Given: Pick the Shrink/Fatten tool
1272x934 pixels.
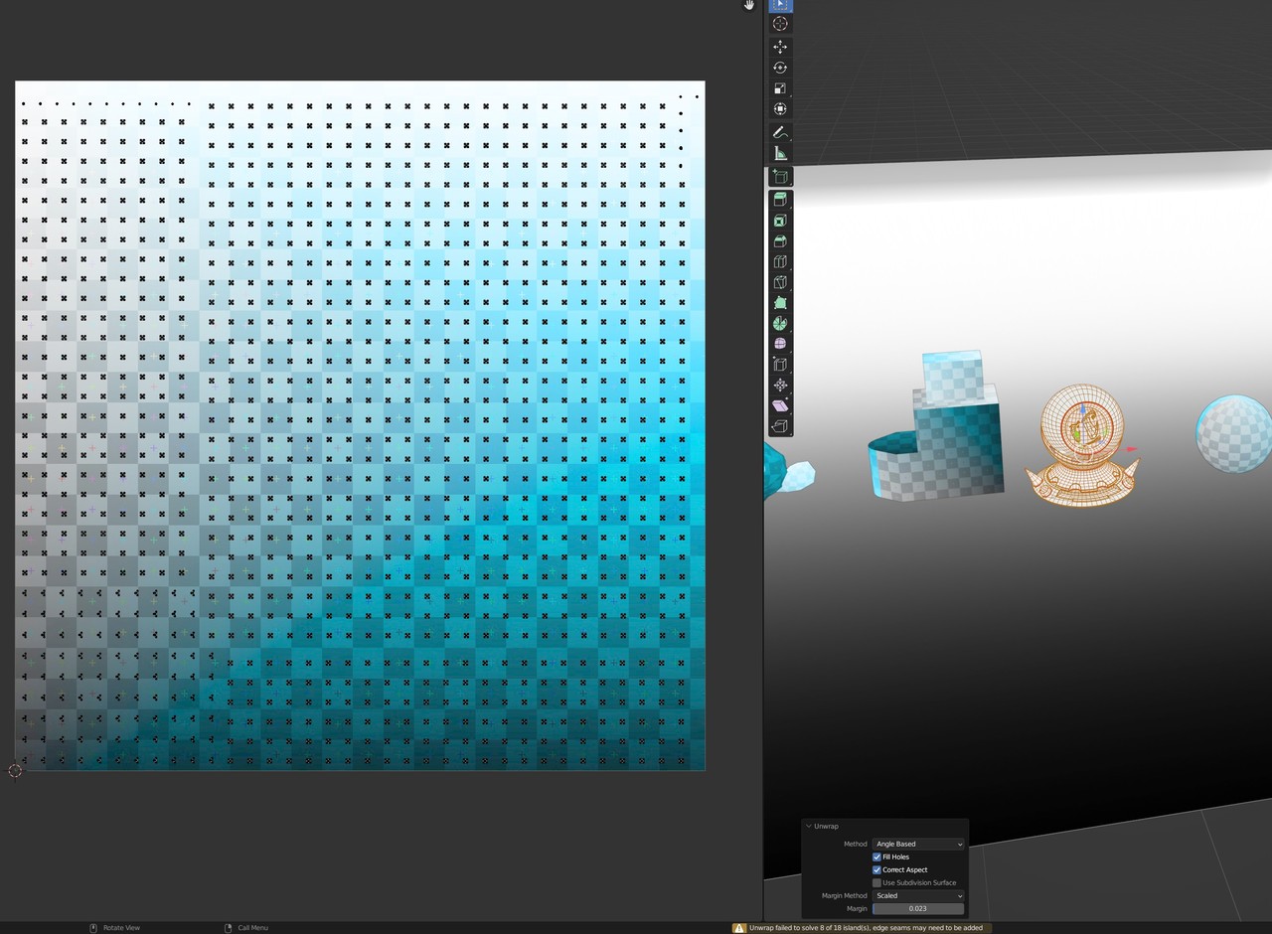Looking at the screenshot, I should click(780, 386).
